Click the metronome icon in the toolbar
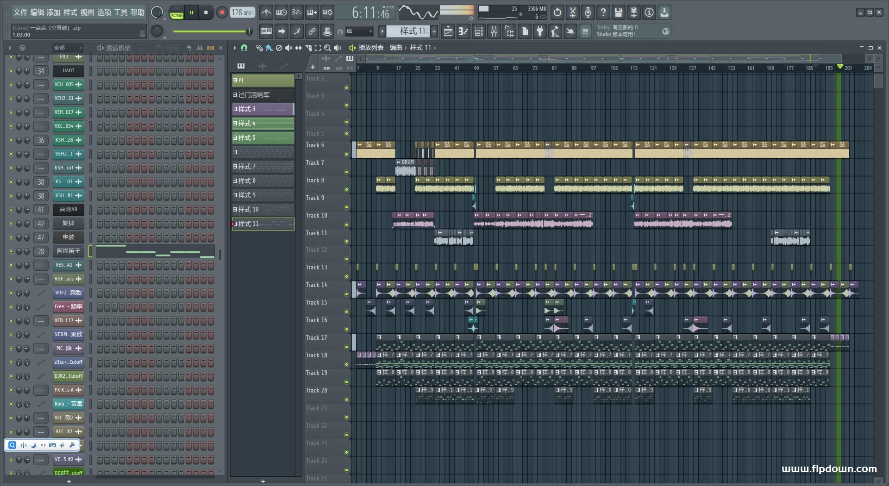Image resolution: width=889 pixels, height=486 pixels. 266,12
